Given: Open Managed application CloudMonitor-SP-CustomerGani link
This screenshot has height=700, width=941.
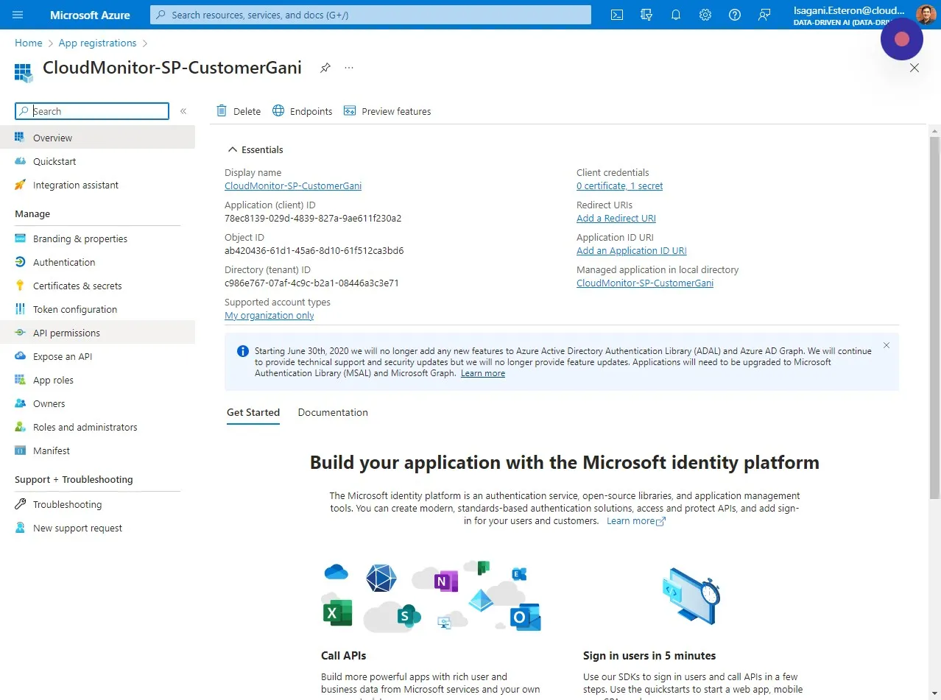Looking at the screenshot, I should pyautogui.click(x=645, y=283).
